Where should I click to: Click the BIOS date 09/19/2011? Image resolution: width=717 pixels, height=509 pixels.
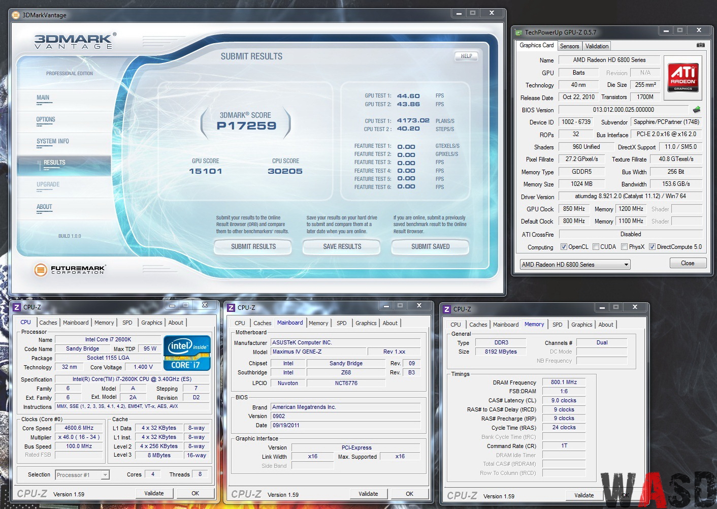tap(346, 425)
